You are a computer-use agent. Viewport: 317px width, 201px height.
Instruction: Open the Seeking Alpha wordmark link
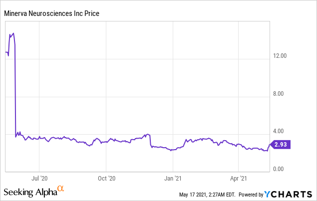point(29,192)
